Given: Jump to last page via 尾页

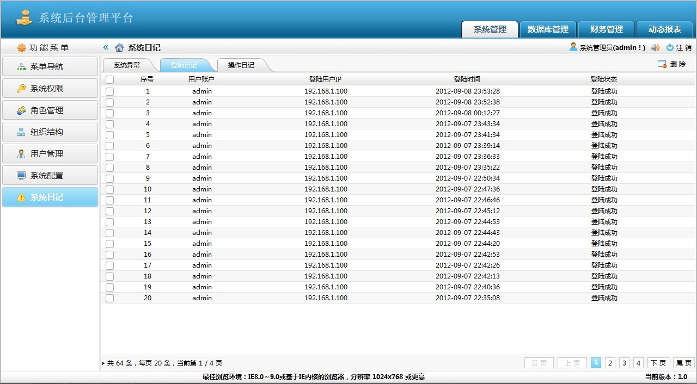Looking at the screenshot, I should (x=684, y=363).
